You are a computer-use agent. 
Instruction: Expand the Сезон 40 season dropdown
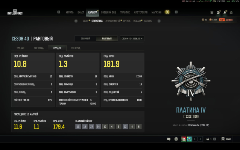tap(132, 38)
